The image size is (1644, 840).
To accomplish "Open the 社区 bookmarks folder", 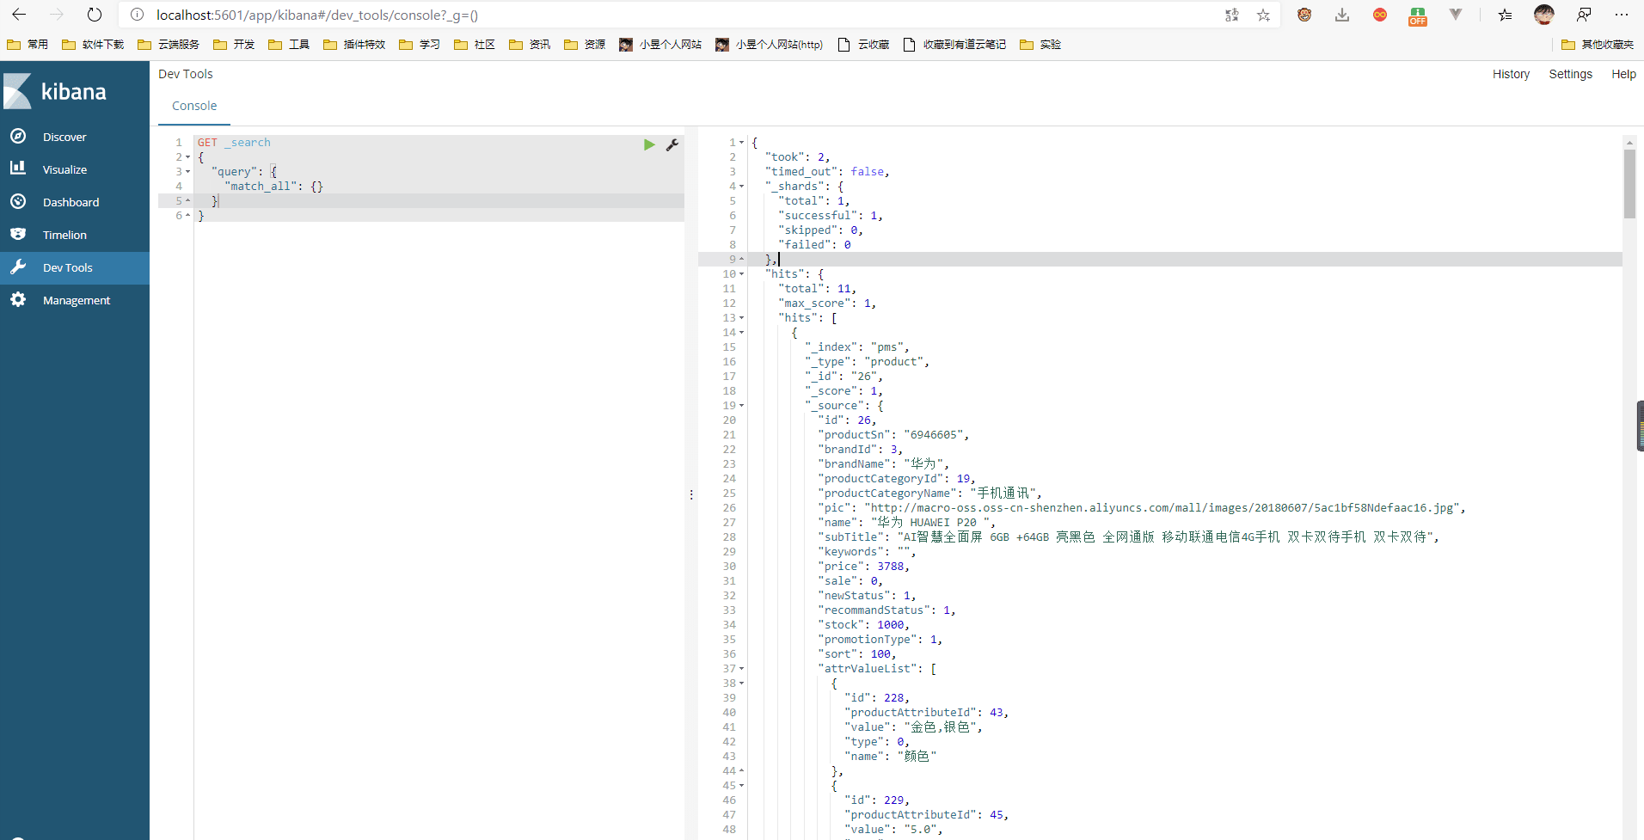I will [475, 45].
